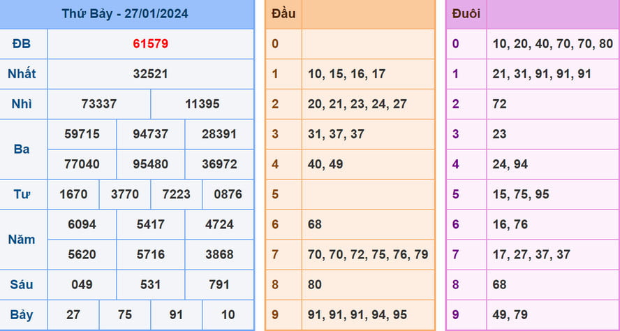Click the Nhất row label
The image size is (620, 331).
pos(22,73)
